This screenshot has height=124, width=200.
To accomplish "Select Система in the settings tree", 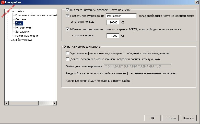I will [x=21, y=19].
